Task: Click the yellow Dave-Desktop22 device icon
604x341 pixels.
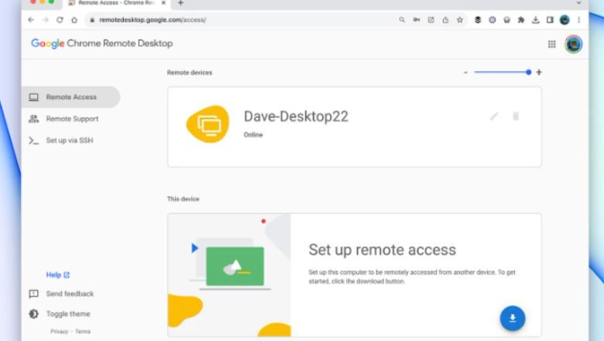Action: [x=208, y=125]
